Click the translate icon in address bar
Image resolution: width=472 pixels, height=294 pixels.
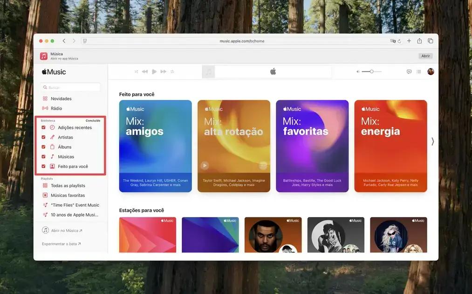pyautogui.click(x=393, y=41)
